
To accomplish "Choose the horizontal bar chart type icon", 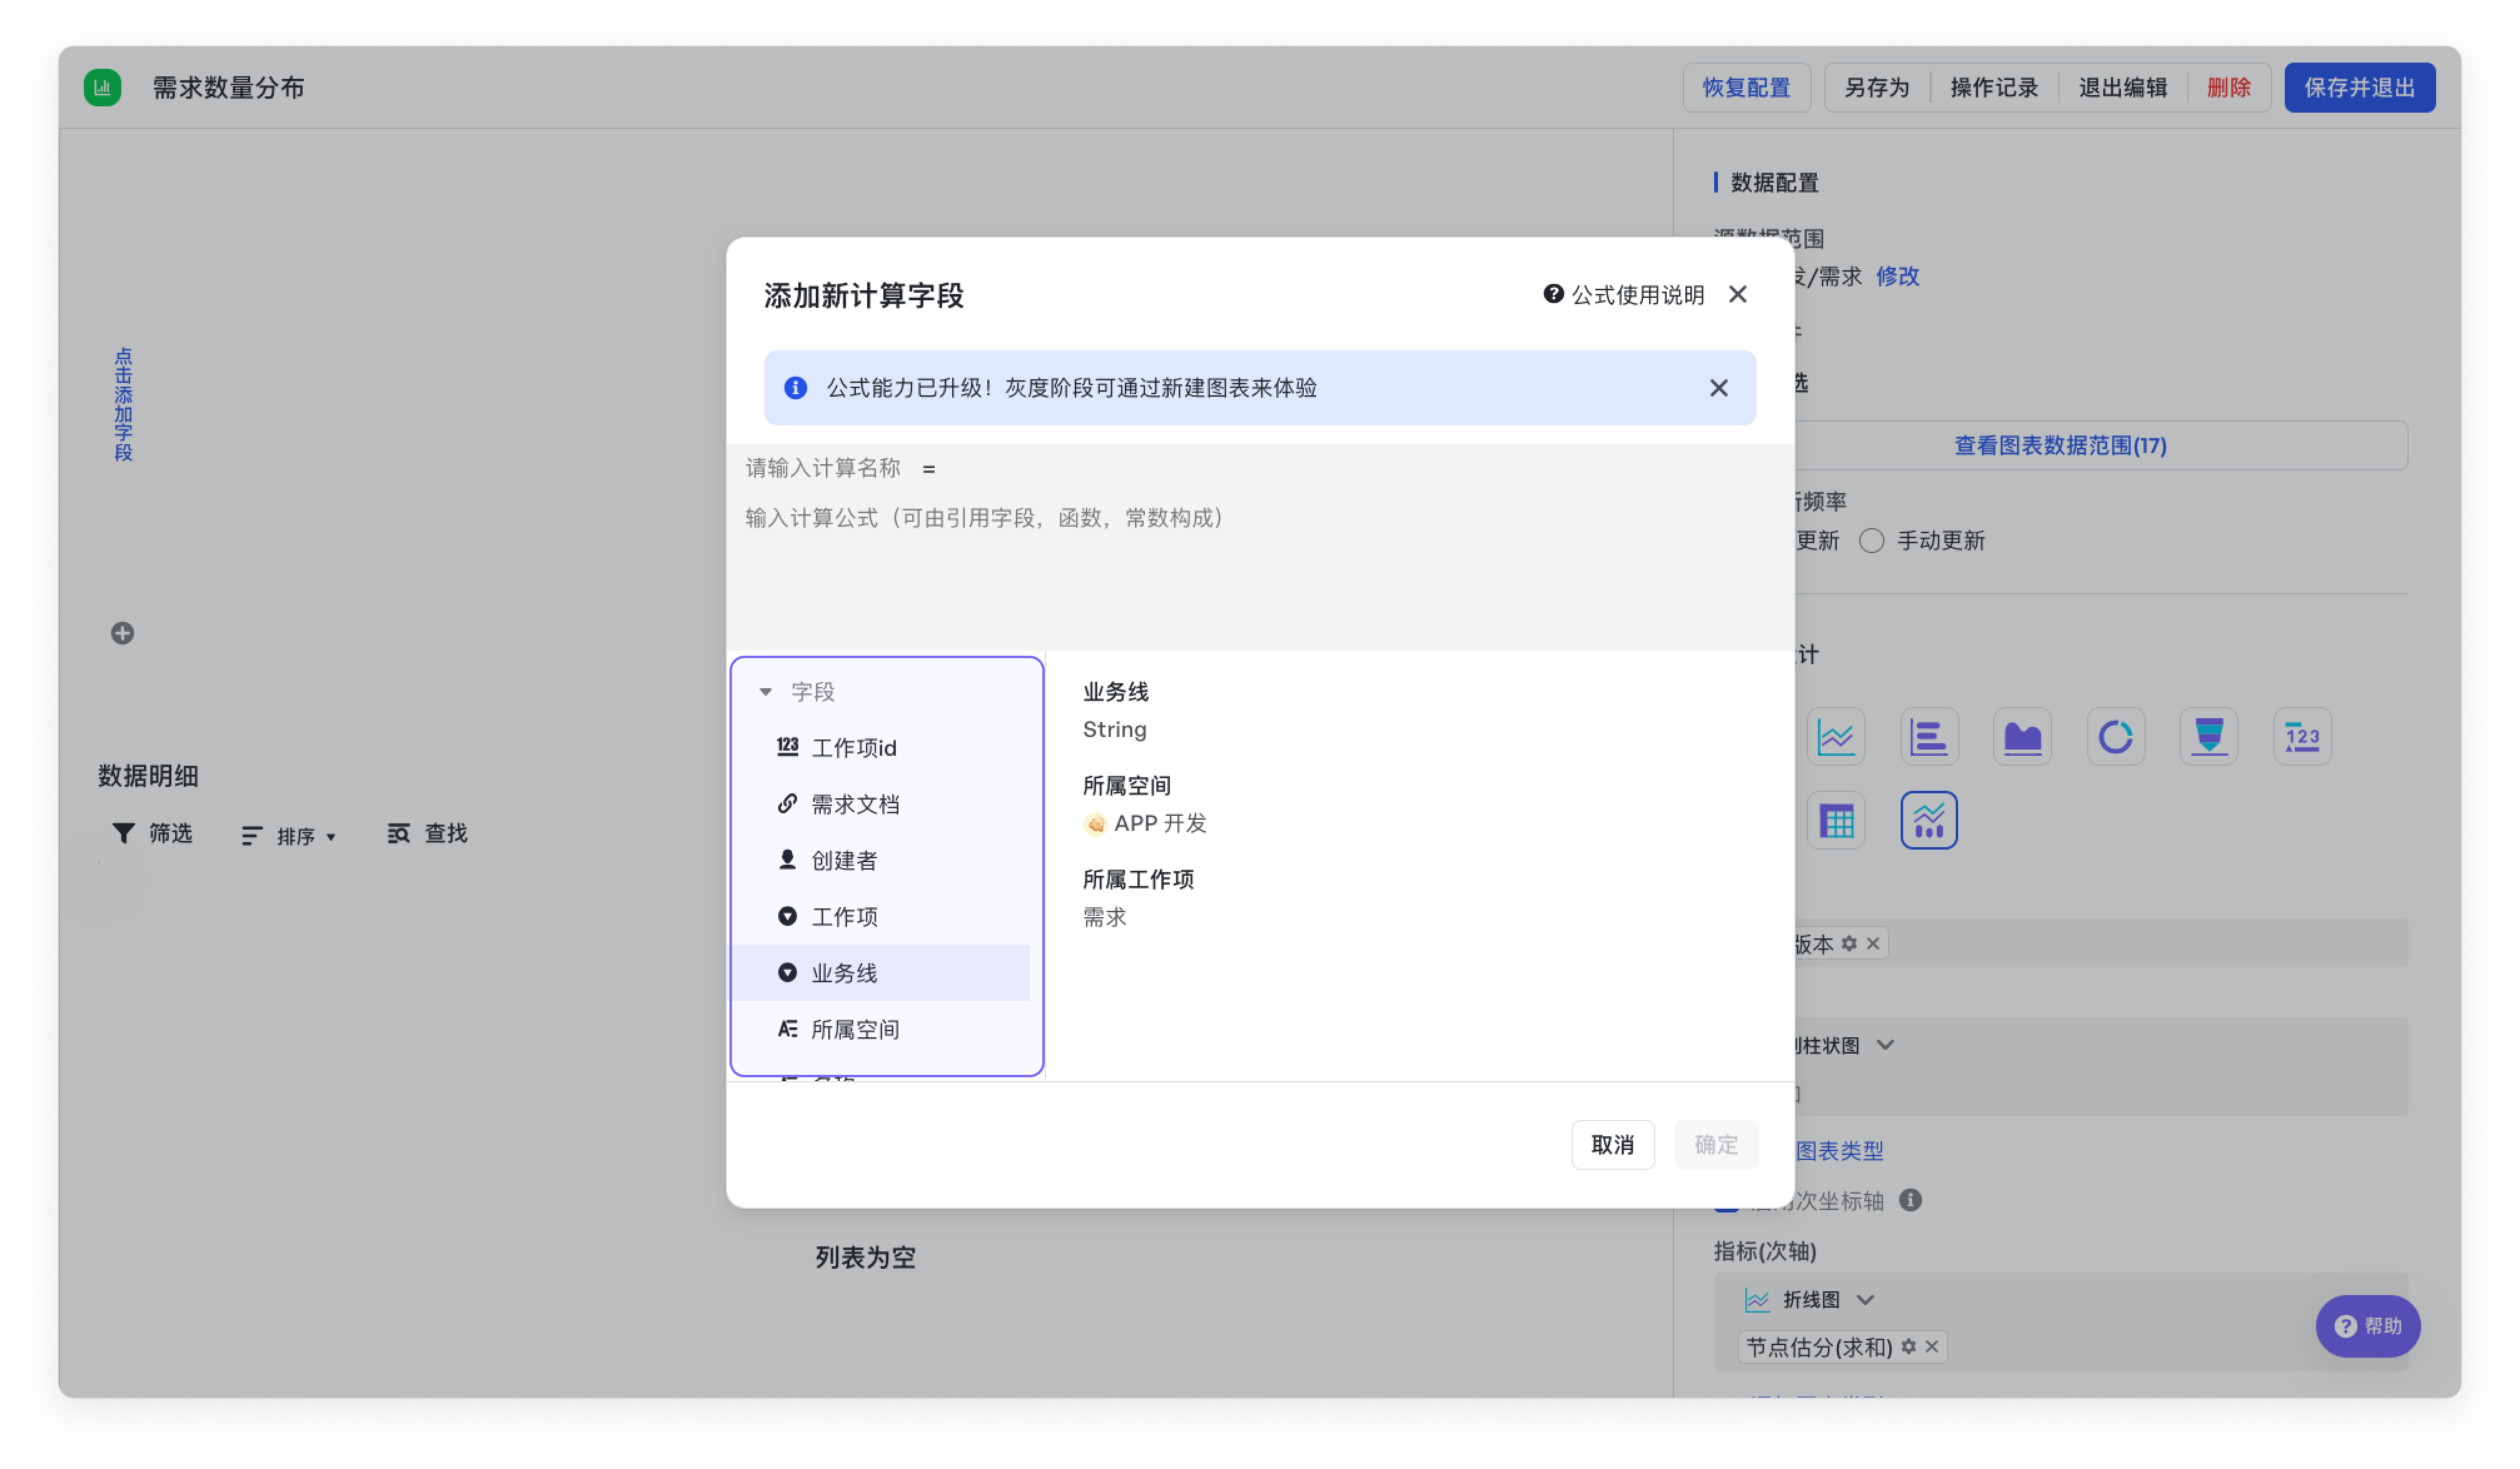I will 1929,738.
